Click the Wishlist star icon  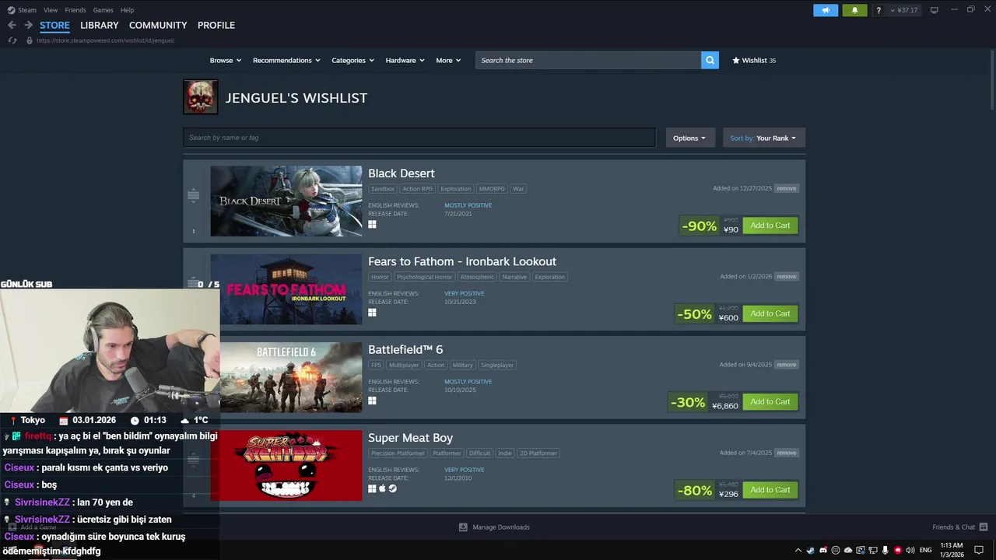(736, 60)
